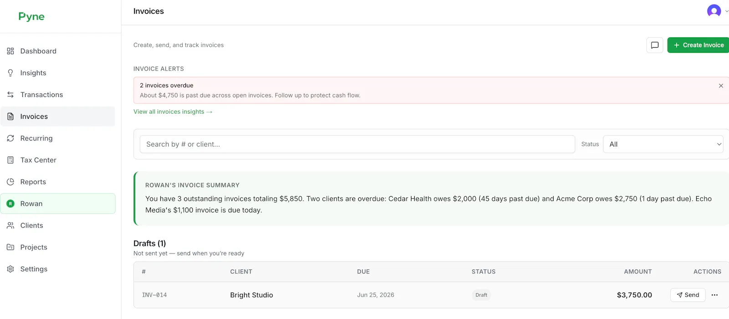Open Tax Center page
The height and width of the screenshot is (319, 729).
pos(58,160)
